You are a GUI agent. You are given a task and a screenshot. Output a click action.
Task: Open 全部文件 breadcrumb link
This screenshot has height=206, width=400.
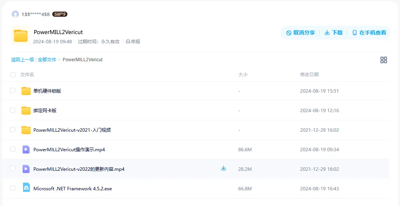pos(47,60)
